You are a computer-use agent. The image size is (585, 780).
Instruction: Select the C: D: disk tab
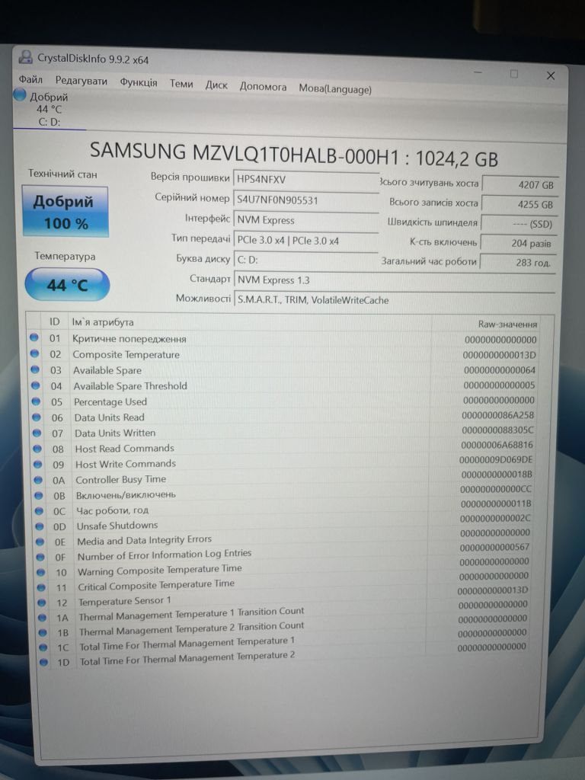click(x=49, y=110)
